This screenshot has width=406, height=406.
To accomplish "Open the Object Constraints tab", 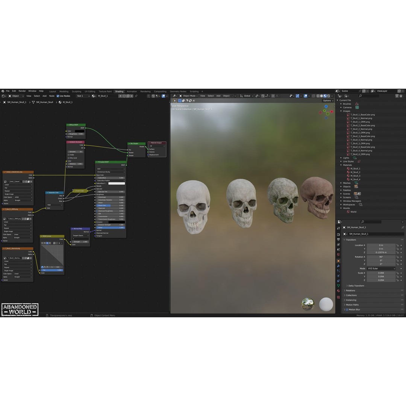I will (x=338, y=281).
